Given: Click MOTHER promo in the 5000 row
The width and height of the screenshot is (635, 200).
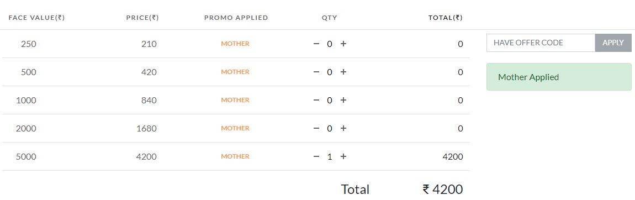Looking at the screenshot, I should pos(235,156).
